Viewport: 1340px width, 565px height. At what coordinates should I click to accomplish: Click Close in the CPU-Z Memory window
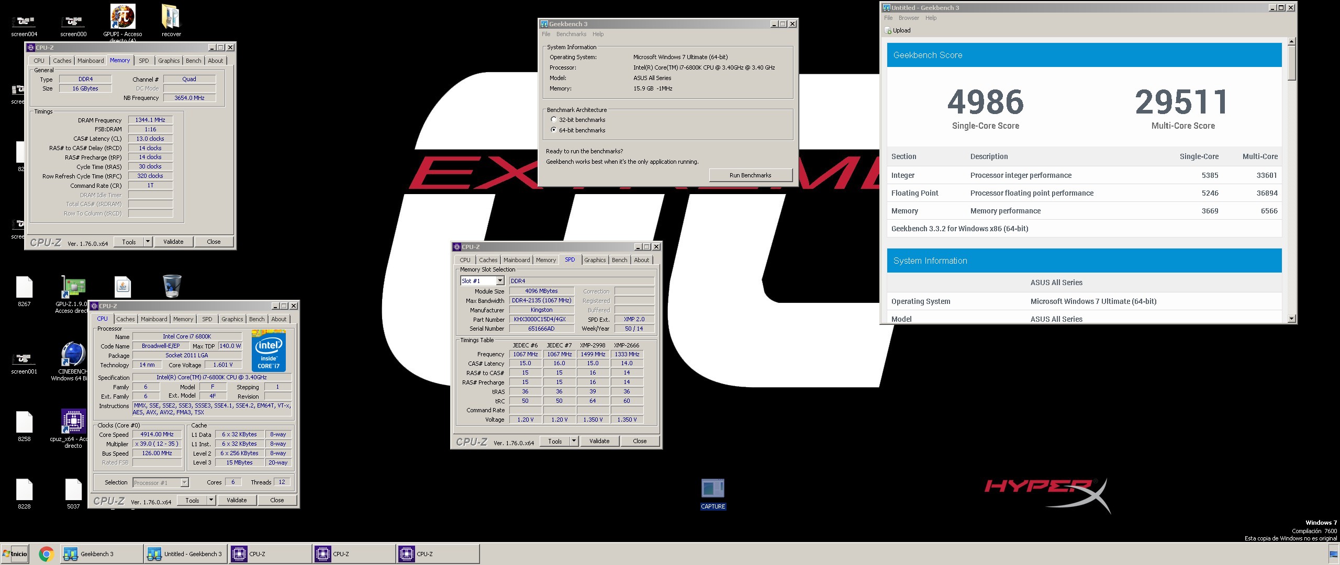(214, 242)
